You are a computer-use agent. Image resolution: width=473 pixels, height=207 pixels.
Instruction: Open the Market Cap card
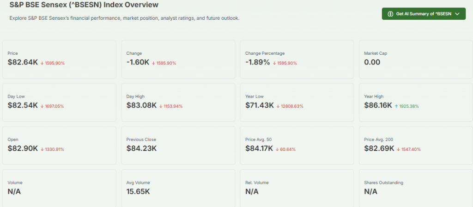(415, 59)
